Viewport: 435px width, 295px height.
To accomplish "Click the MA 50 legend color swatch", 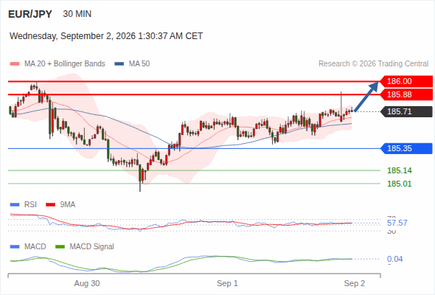I will (119, 64).
